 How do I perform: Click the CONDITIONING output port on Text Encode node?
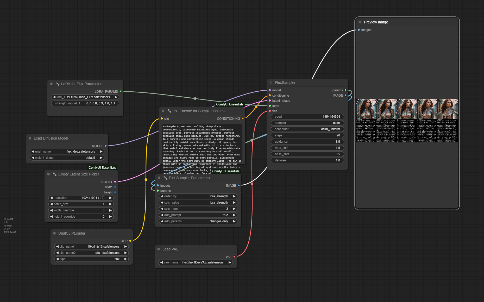(243, 118)
